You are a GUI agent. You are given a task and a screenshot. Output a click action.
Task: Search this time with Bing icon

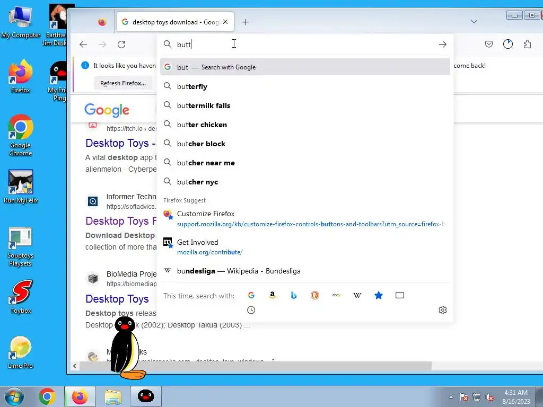click(x=294, y=295)
